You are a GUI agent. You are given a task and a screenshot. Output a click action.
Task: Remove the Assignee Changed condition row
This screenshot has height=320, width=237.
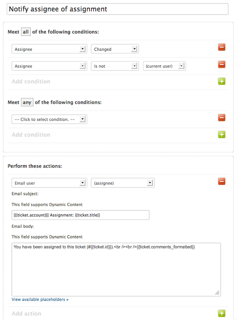tap(222, 47)
